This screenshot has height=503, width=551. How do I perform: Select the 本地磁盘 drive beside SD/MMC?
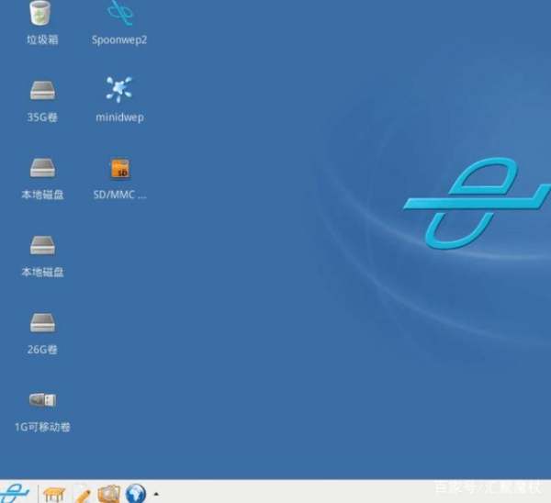click(x=42, y=168)
